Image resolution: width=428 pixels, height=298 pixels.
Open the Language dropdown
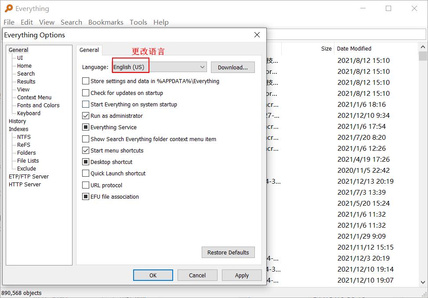click(x=160, y=67)
